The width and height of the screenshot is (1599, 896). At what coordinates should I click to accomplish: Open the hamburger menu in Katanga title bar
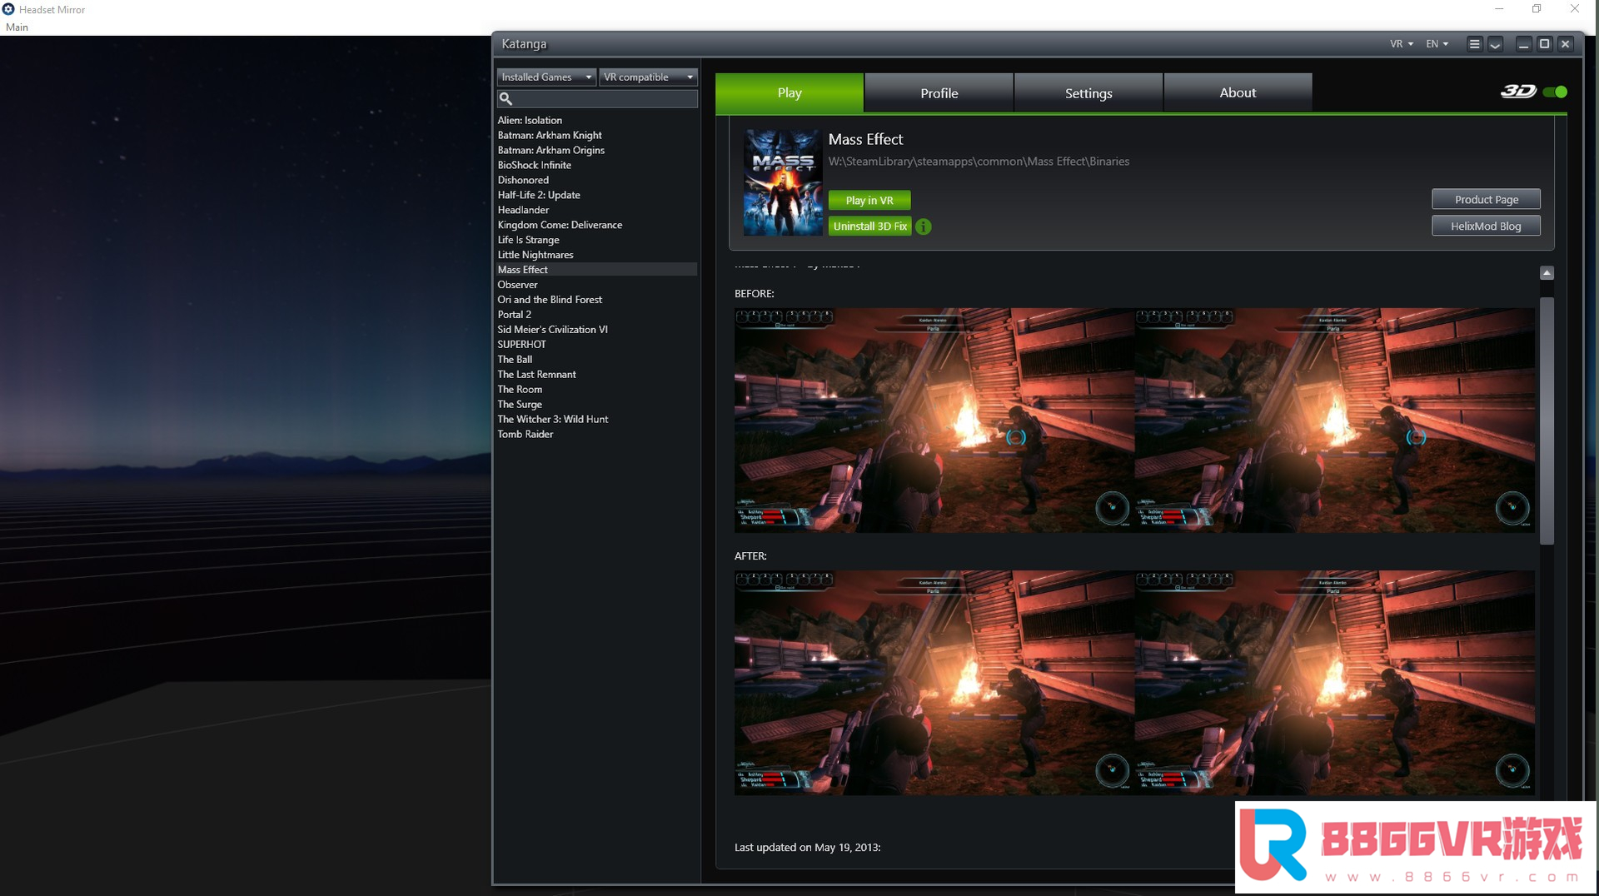coord(1474,44)
